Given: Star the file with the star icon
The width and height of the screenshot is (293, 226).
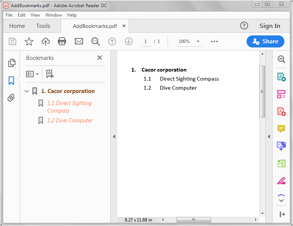Looking at the screenshot, I should tap(29, 41).
